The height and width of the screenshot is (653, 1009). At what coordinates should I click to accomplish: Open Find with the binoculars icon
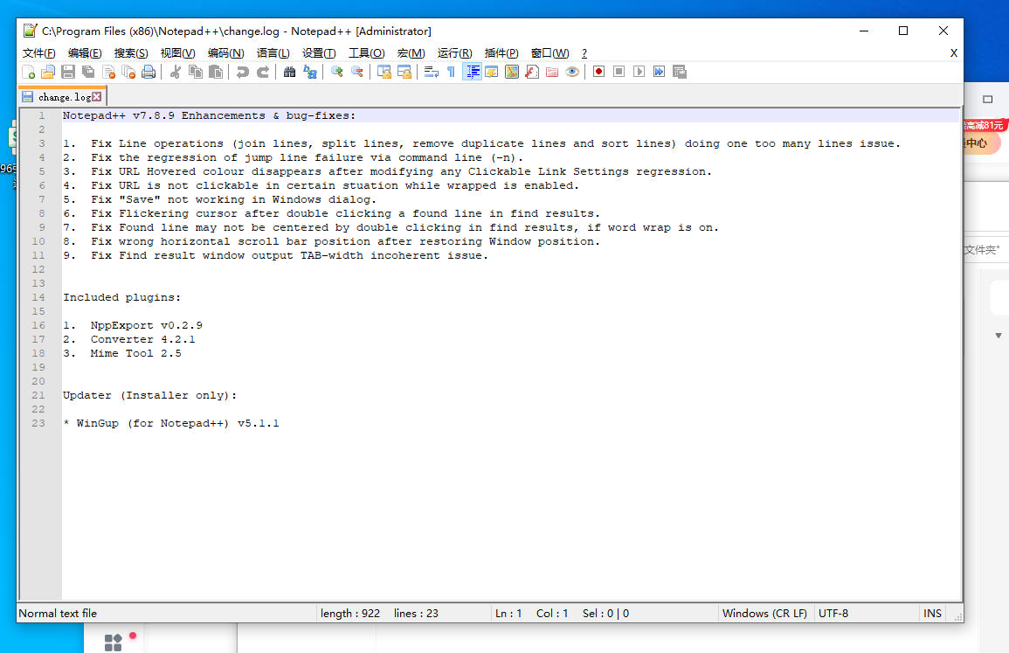point(289,72)
